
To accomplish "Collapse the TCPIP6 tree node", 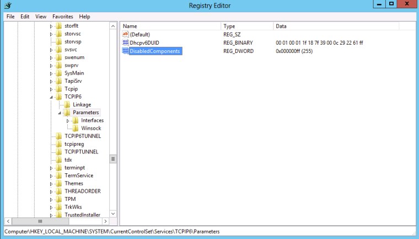I will 51,97.
